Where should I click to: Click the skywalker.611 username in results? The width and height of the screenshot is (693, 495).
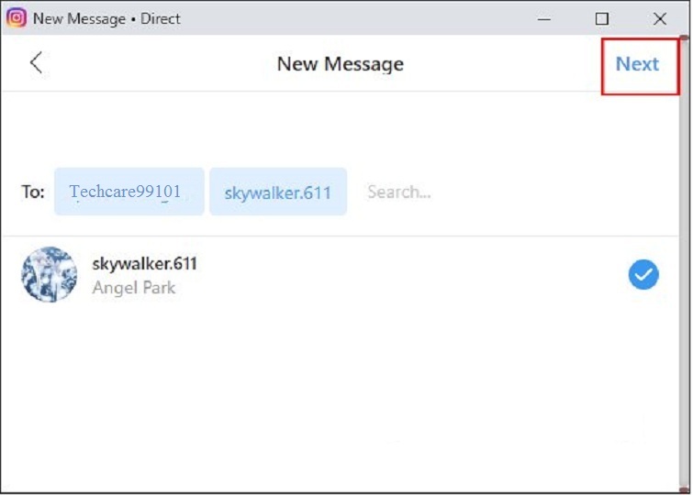(145, 264)
